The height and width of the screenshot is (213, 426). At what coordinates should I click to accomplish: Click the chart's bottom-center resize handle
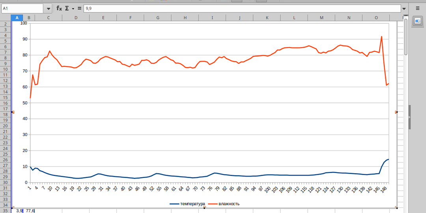[x=205, y=207]
